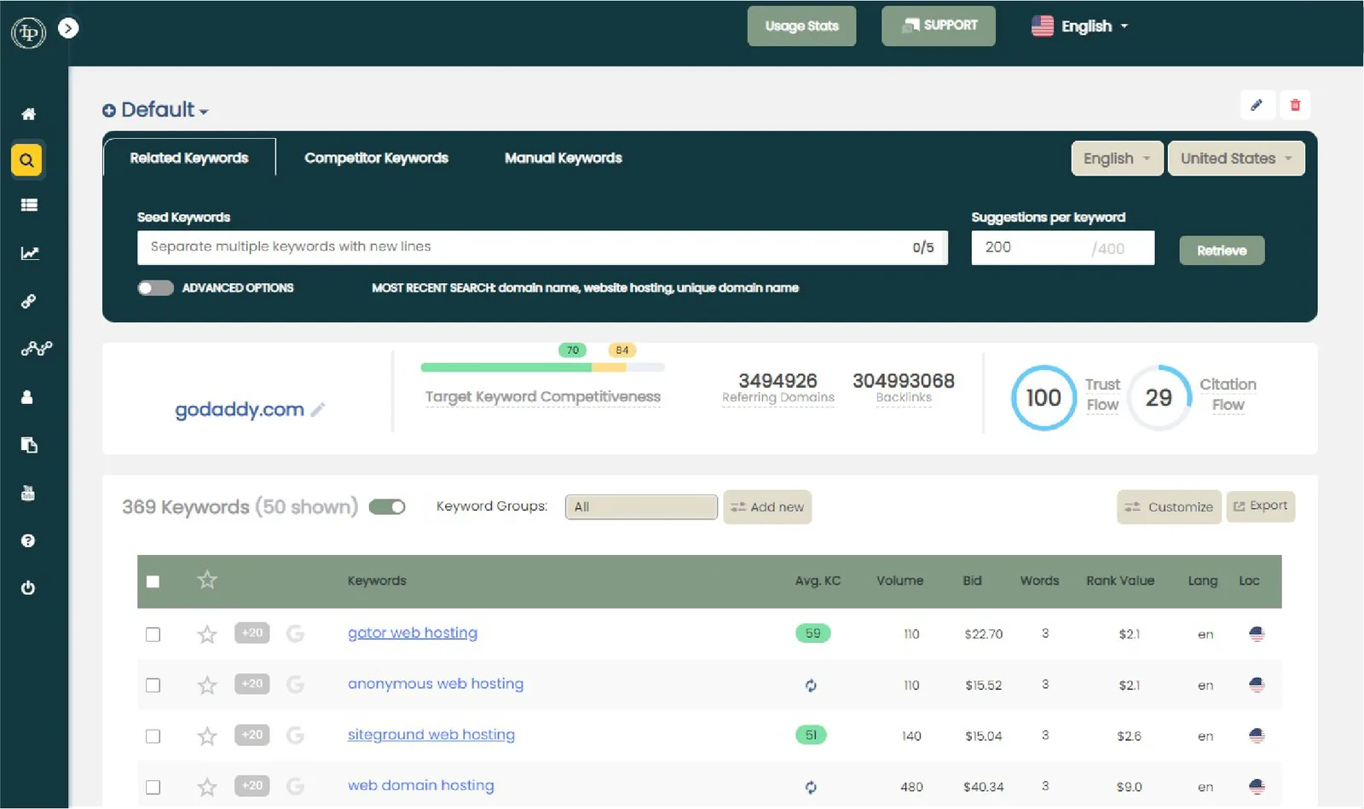The image size is (1364, 809).
Task: Edit godaddy.com domain with pencil icon
Action: [318, 409]
